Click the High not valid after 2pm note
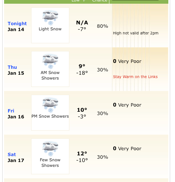The height and width of the screenshot is (182, 175). pos(136,33)
